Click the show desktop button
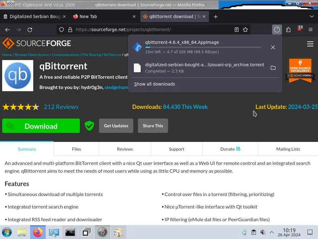Viewport: 318px width, 239px height. pyautogui.click(x=310, y=232)
